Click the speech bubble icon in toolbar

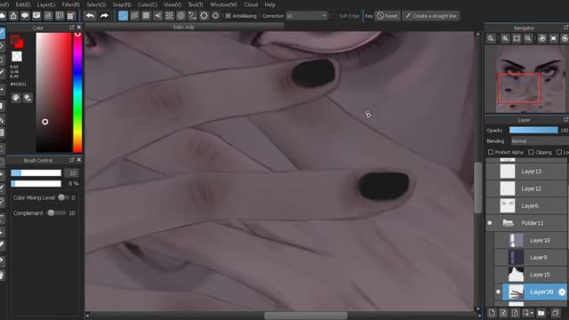click(x=25, y=16)
